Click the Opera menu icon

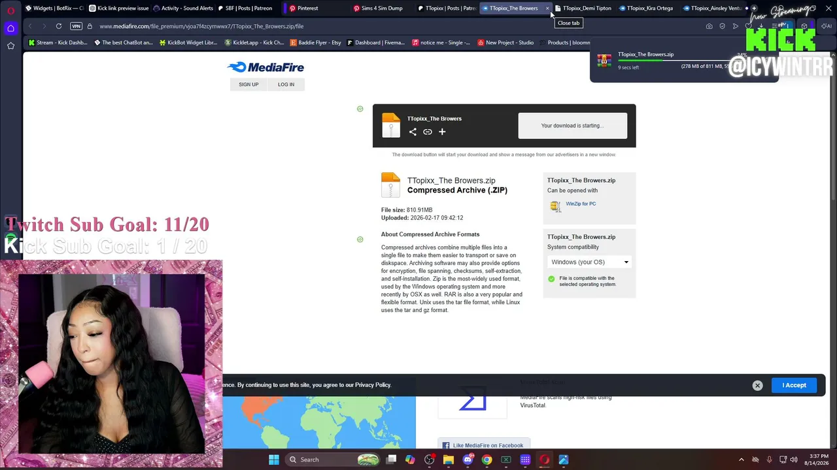11,10
